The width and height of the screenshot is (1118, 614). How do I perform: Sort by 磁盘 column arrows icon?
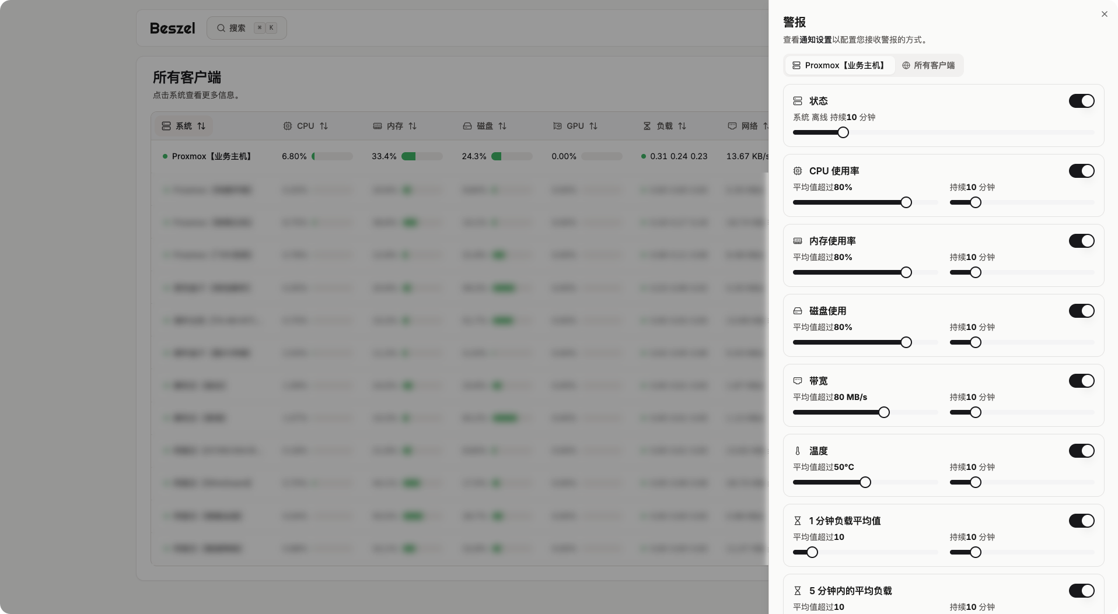tap(502, 126)
